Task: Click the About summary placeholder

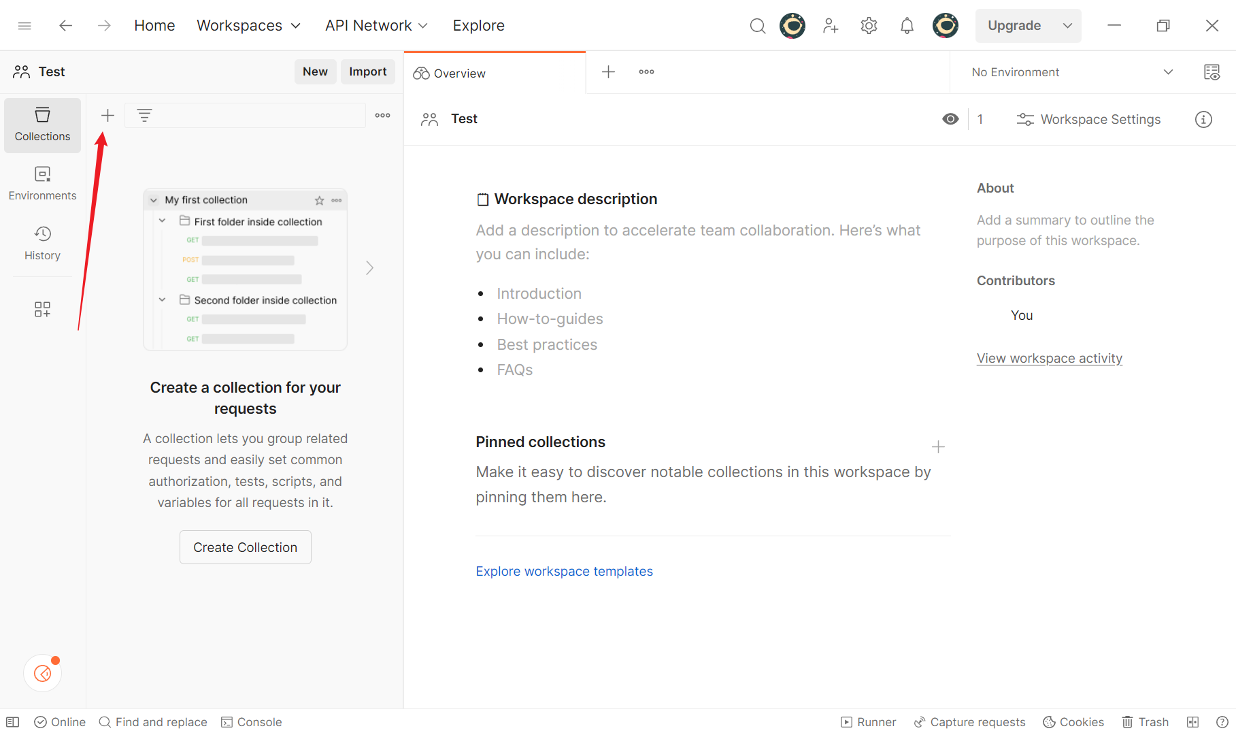Action: (x=1065, y=231)
